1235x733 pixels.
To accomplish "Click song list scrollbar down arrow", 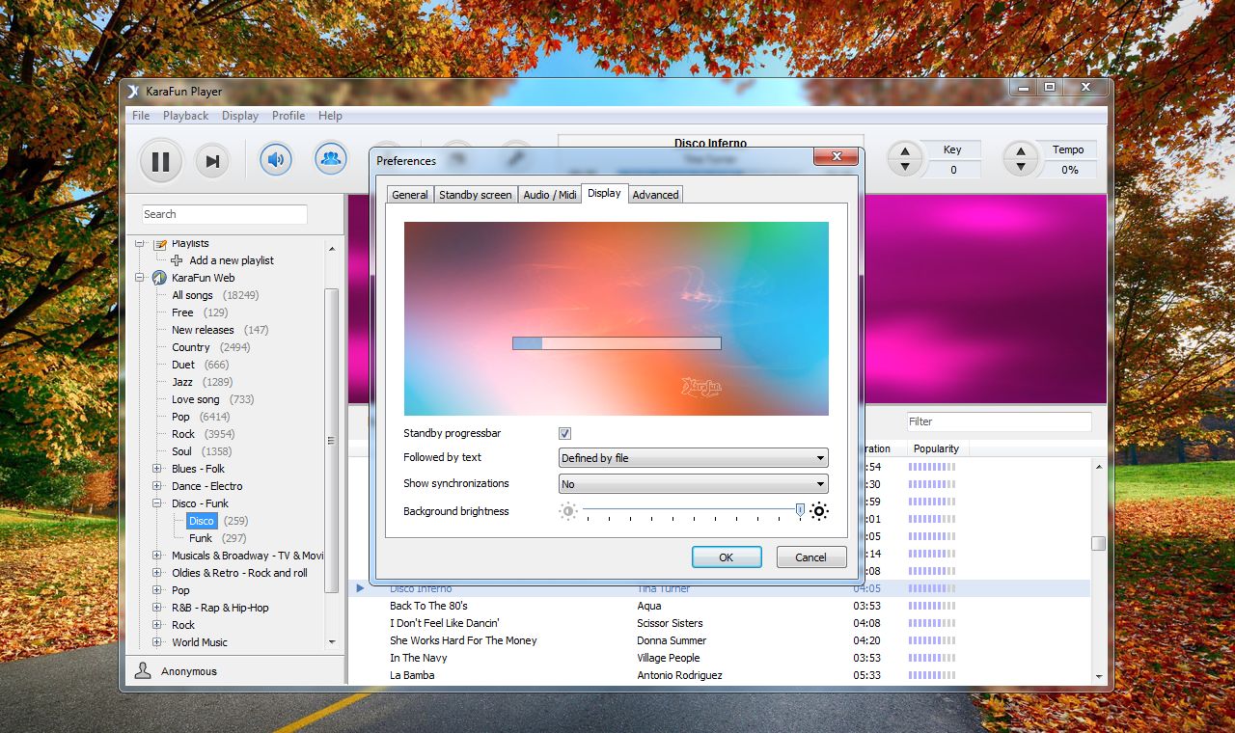I will pos(1098,676).
